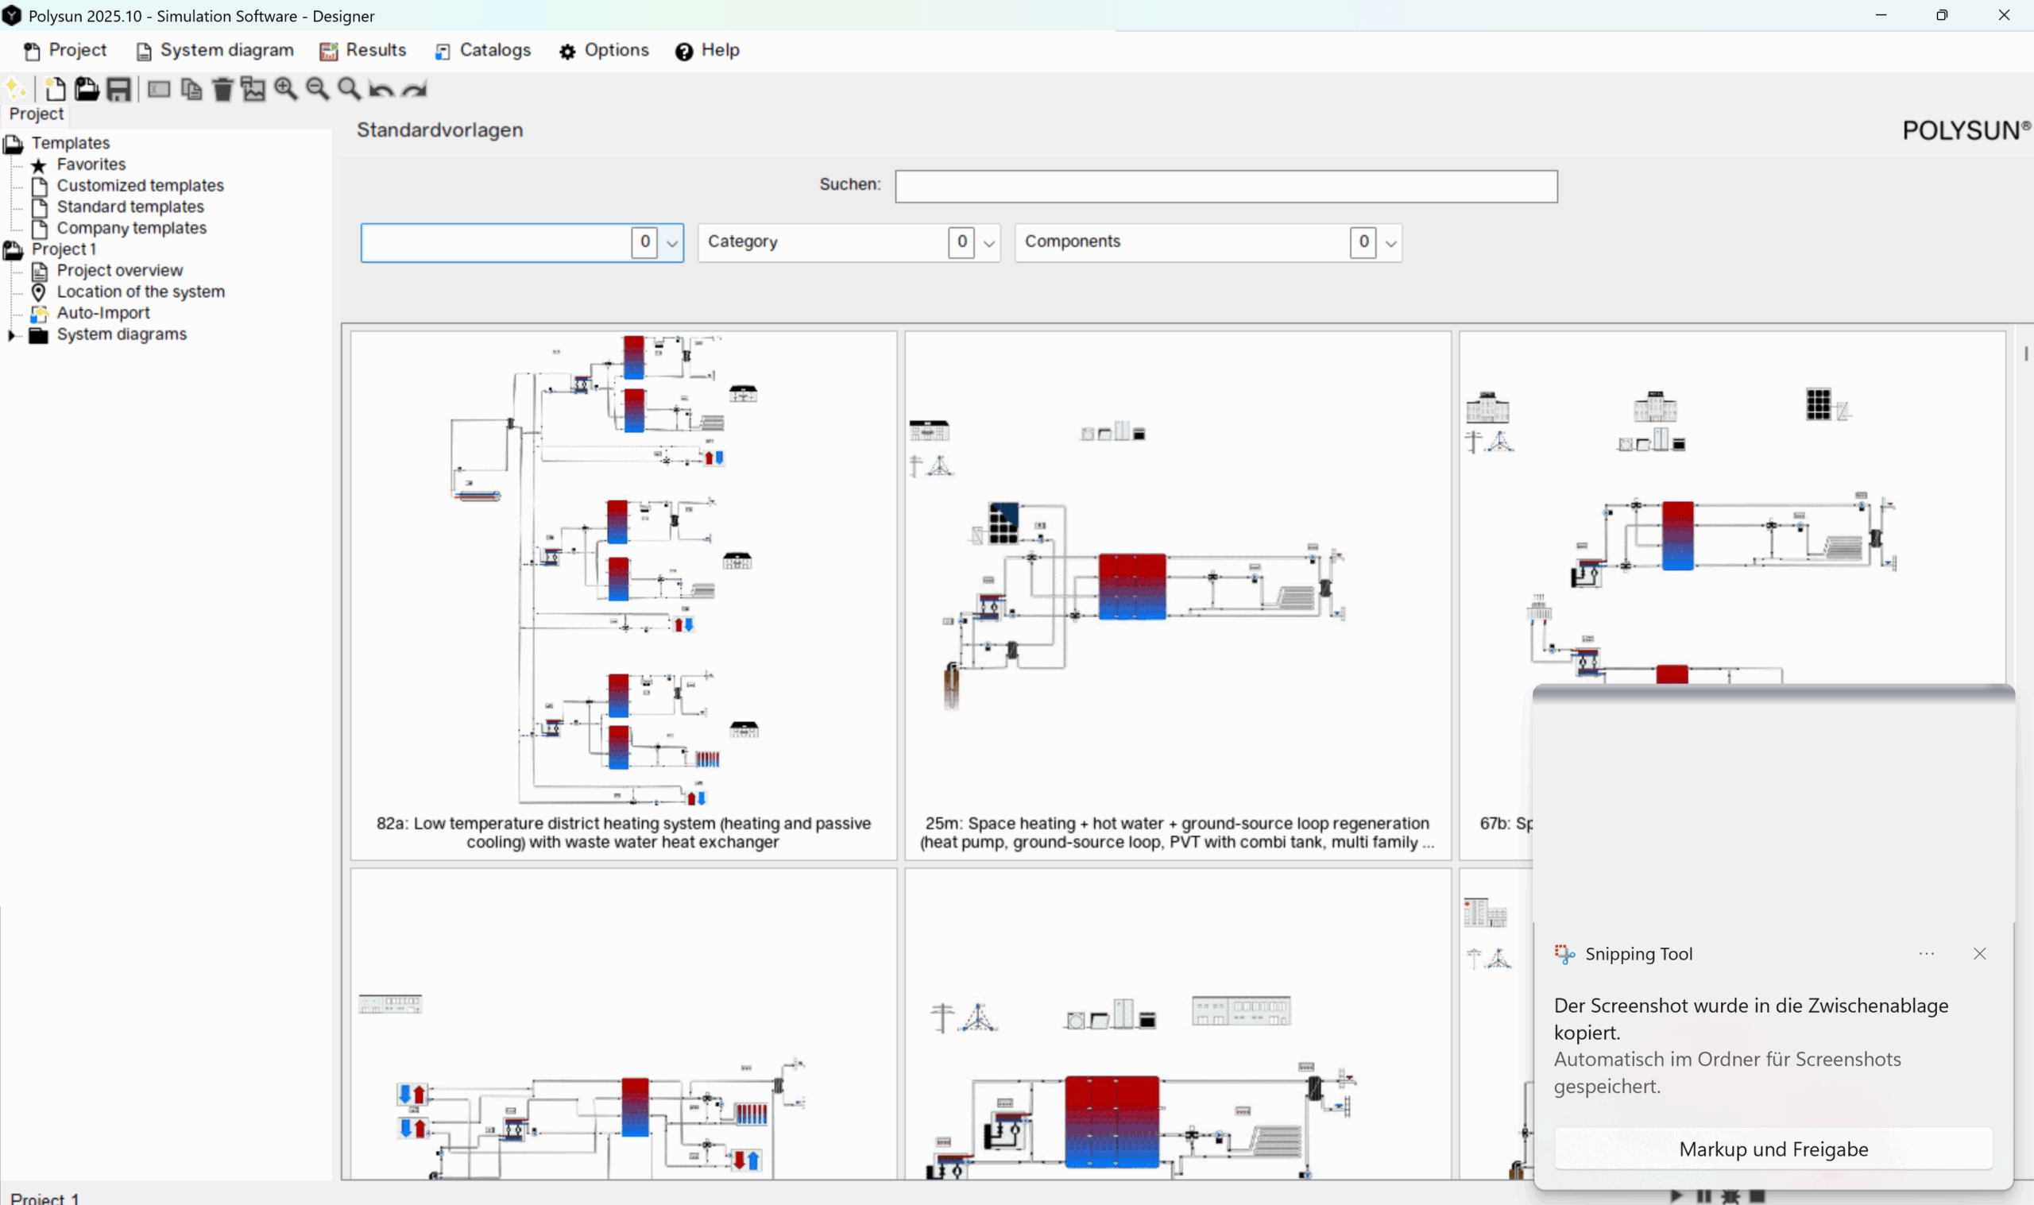Image resolution: width=2034 pixels, height=1205 pixels.
Task: Activate the export image icon
Action: click(253, 89)
